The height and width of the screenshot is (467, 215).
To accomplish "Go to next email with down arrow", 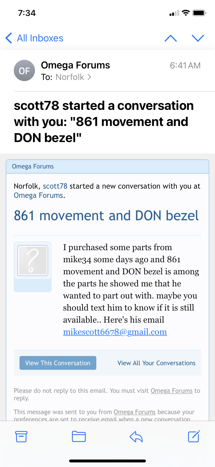I will 198,38.
